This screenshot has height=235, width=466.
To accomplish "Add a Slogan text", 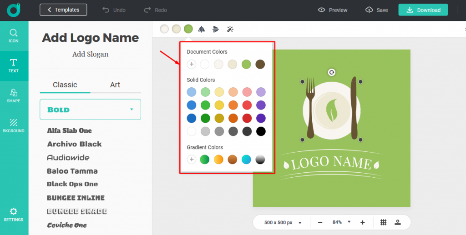I will pos(91,54).
